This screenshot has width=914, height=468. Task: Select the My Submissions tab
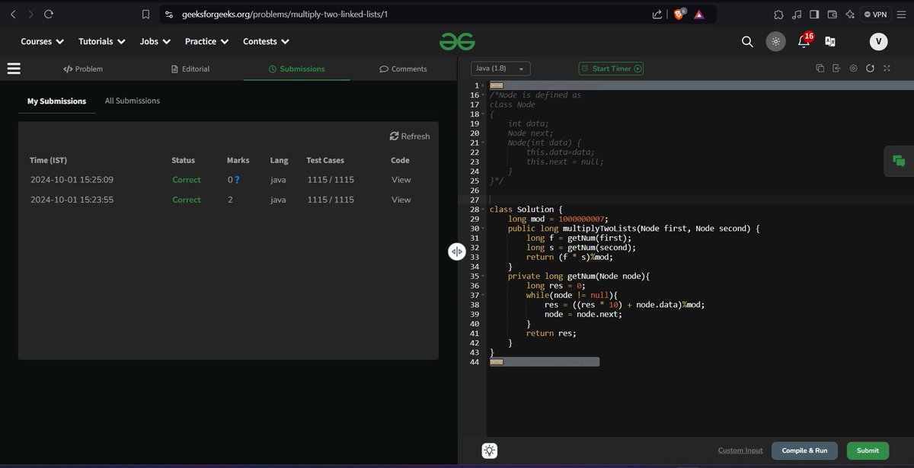[56, 101]
